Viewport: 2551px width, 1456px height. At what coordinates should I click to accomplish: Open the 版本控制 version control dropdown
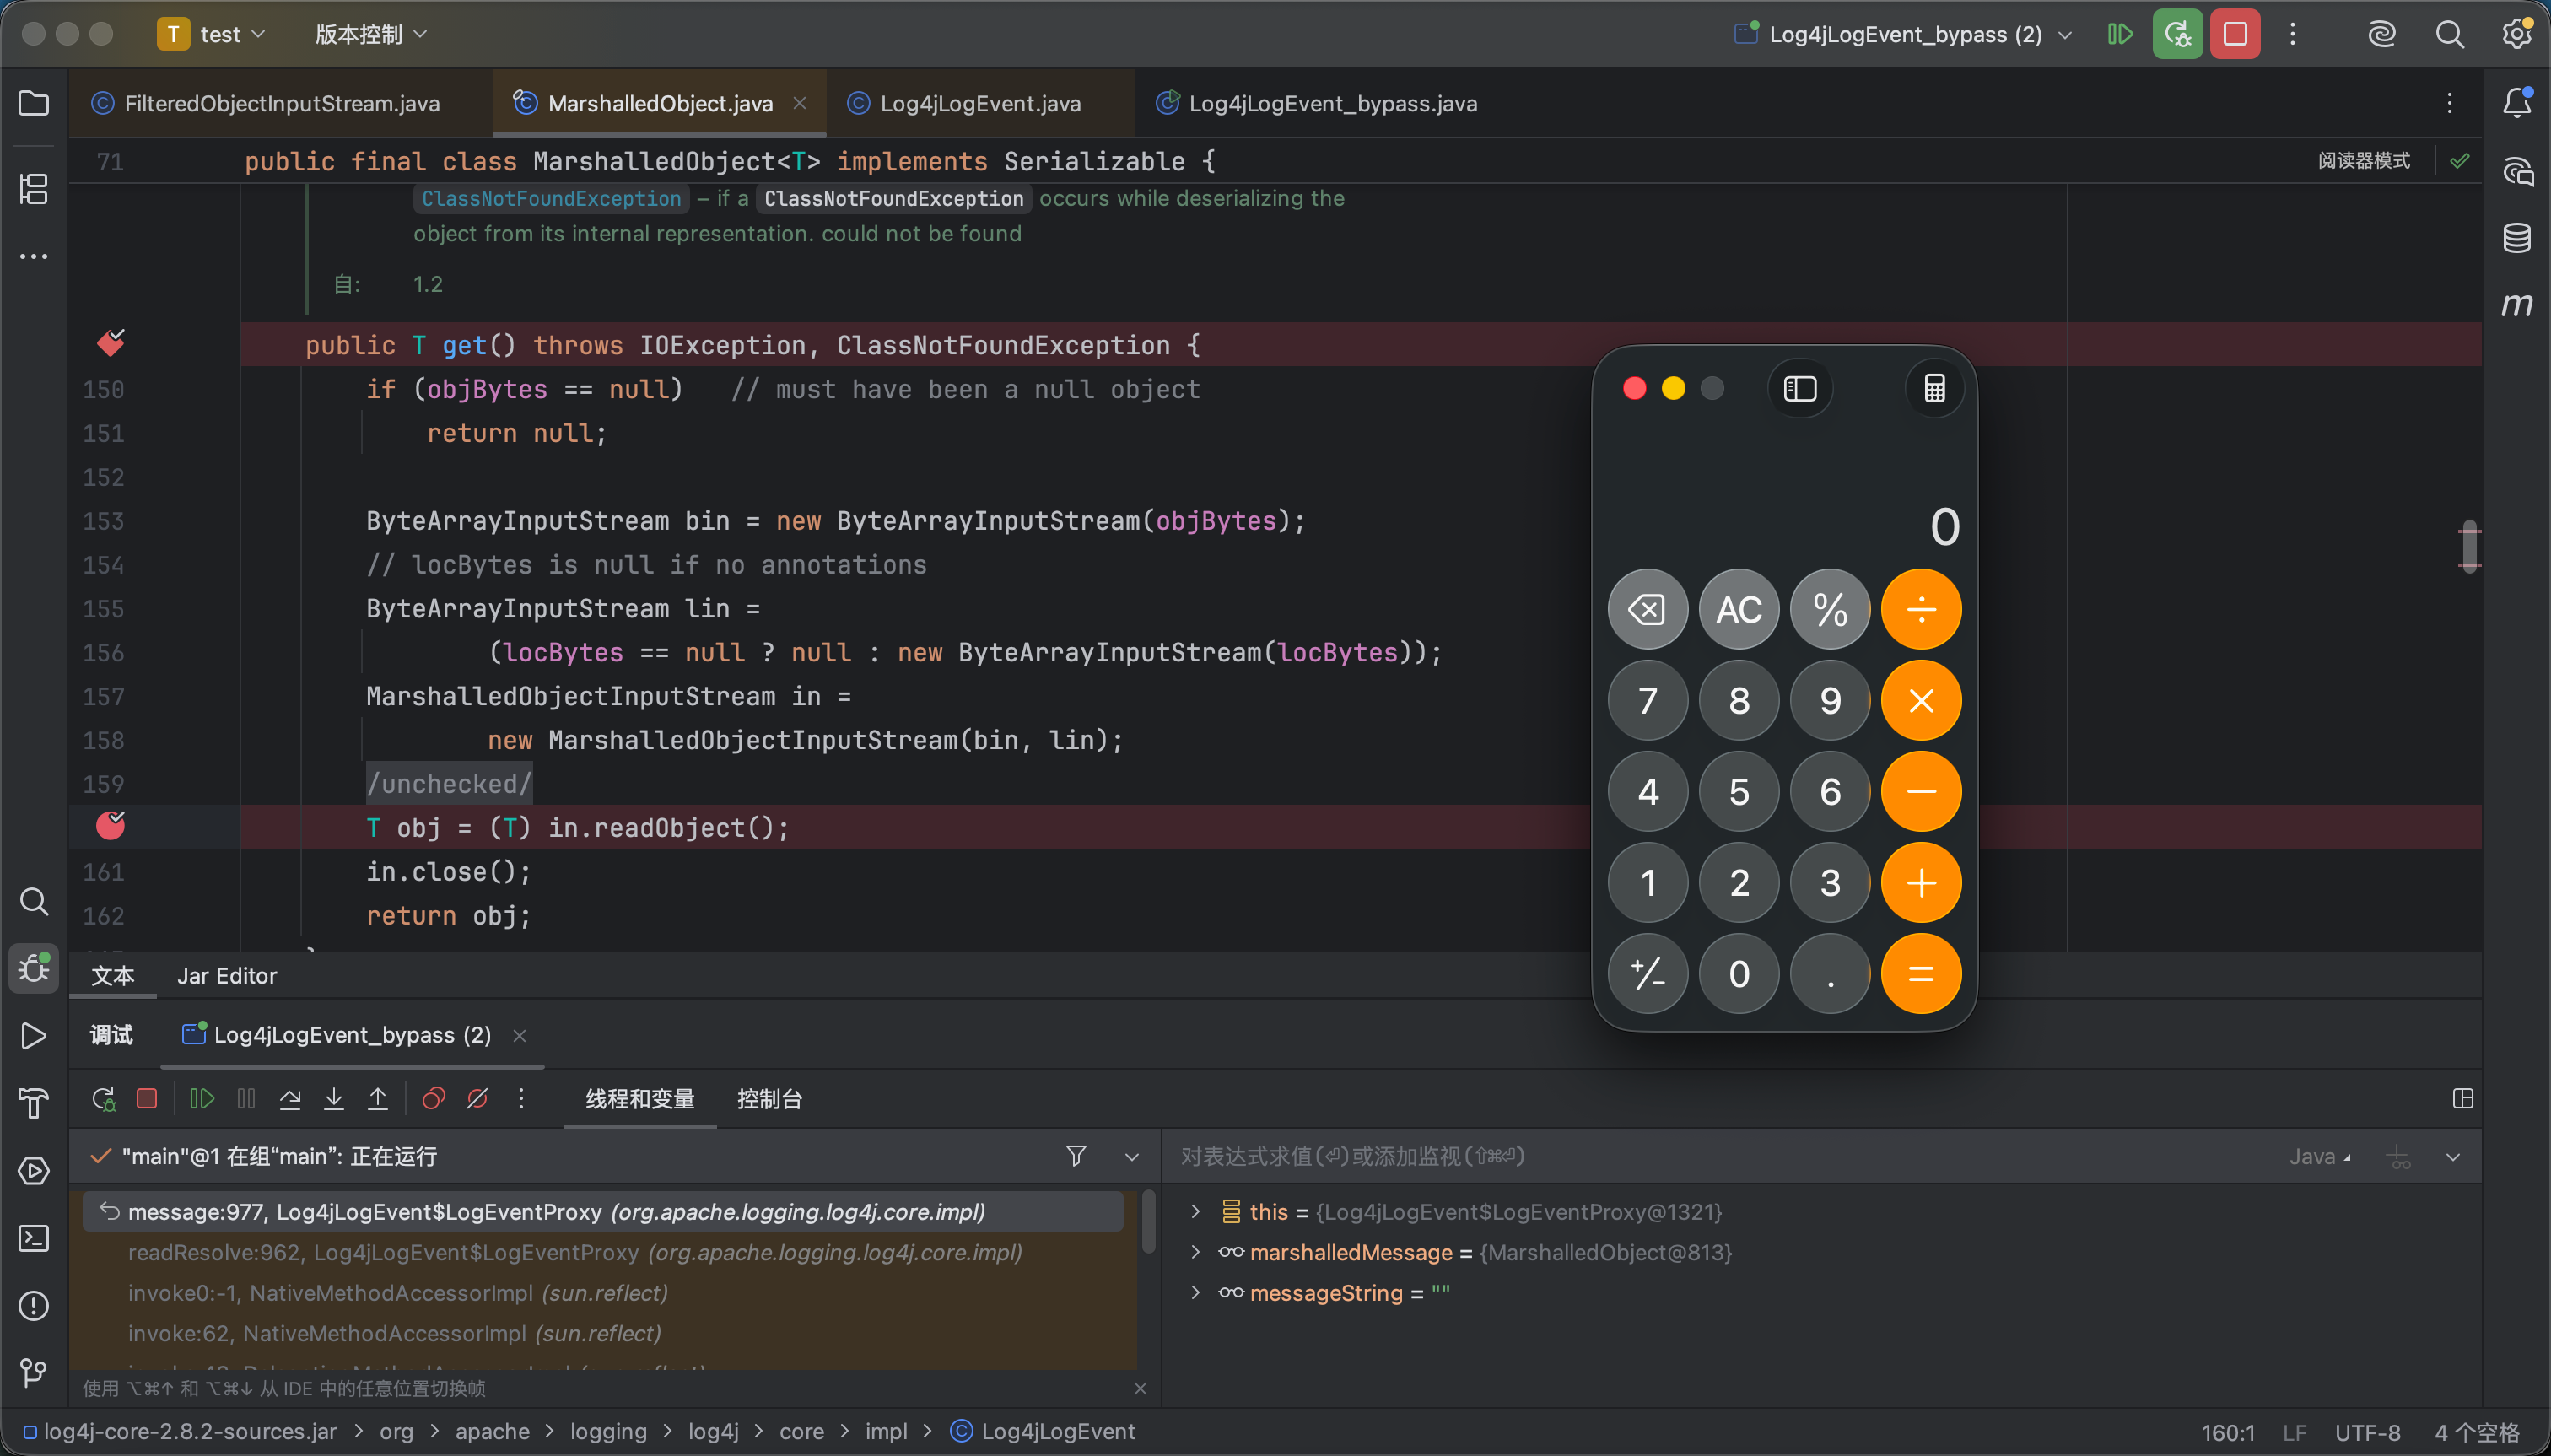371,35
